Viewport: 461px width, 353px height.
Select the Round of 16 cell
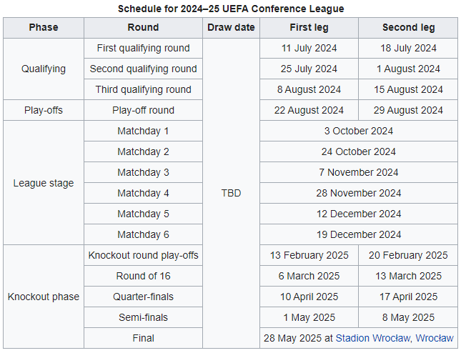(x=144, y=276)
